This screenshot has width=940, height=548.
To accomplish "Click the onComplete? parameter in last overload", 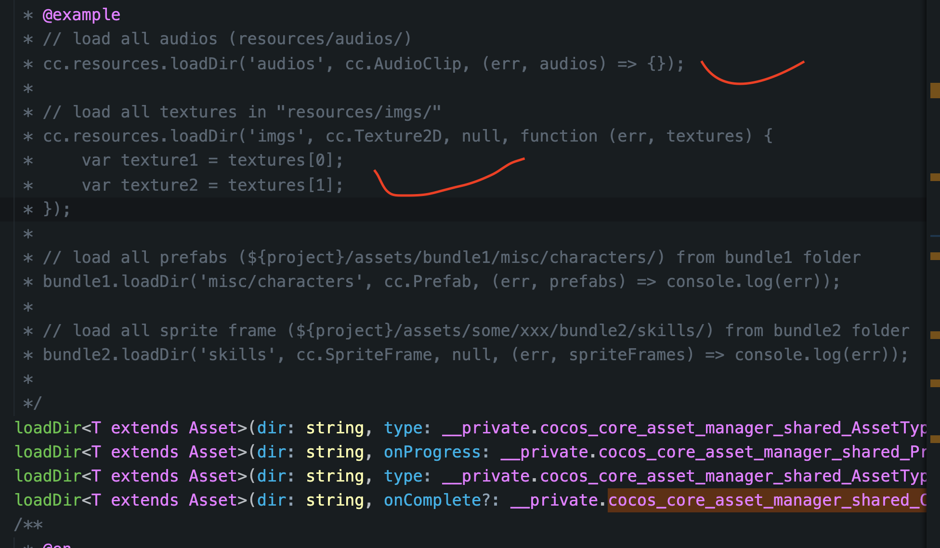I will (x=436, y=500).
